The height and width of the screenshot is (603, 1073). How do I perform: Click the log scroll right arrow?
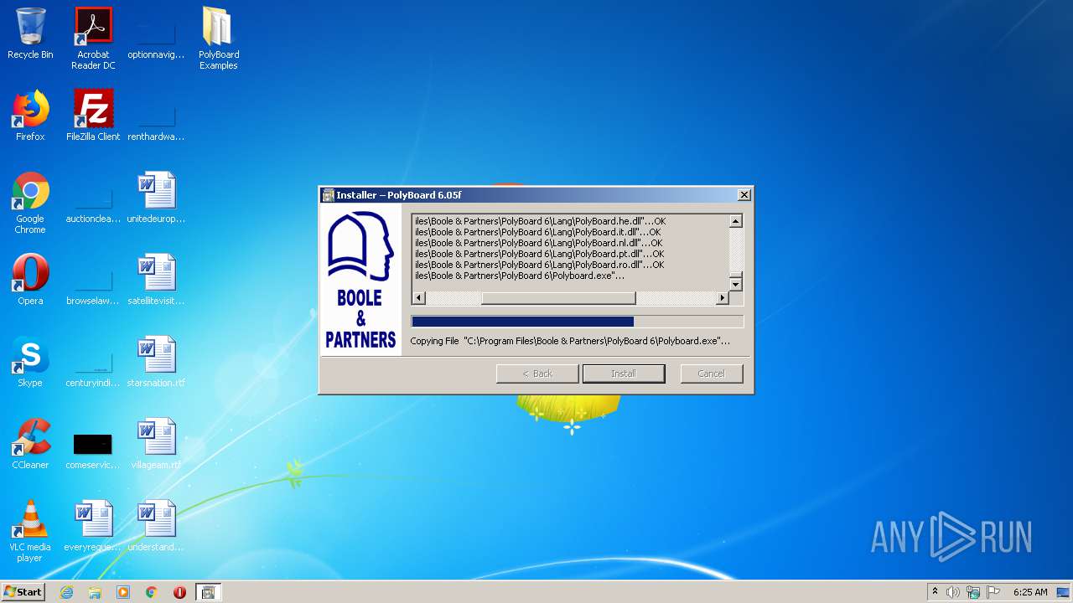tap(723, 298)
